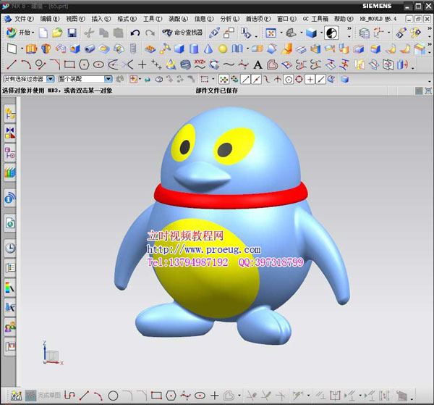This screenshot has height=405, width=434.
Task: Open the 分析(L) menu
Action: point(230,19)
